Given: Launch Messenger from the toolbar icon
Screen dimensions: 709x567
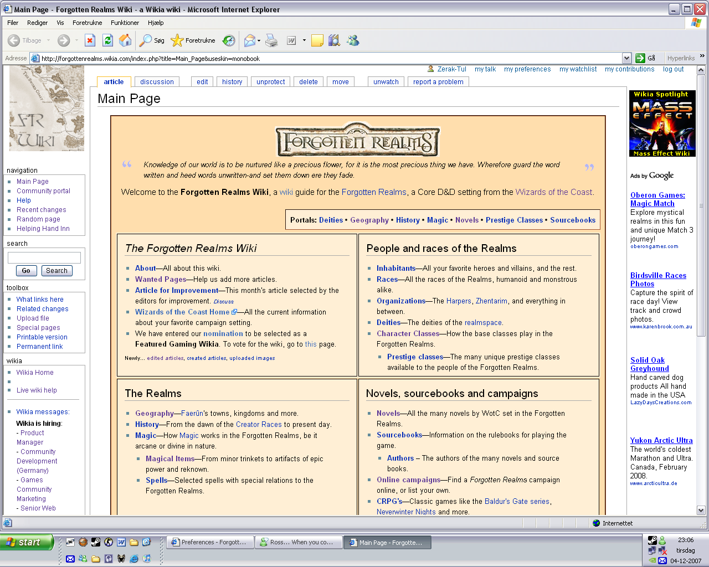Looking at the screenshot, I should click(353, 40).
